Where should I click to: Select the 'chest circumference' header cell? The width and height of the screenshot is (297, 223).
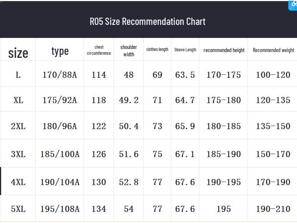[x=99, y=50]
